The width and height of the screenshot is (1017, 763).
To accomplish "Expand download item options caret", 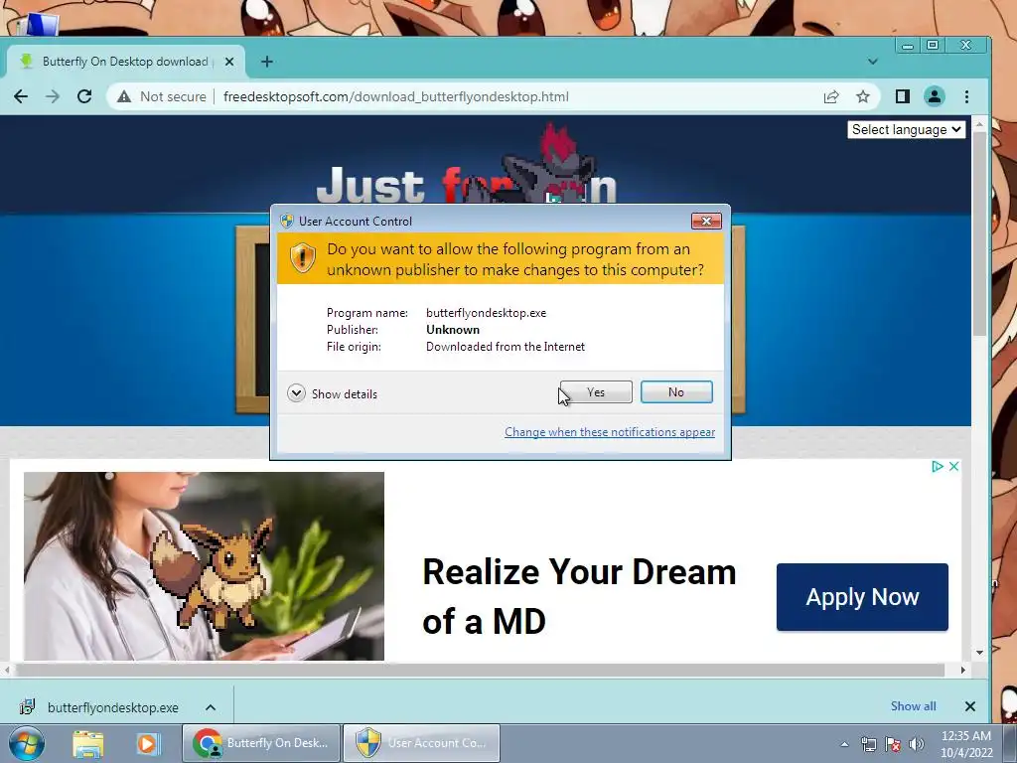I will [211, 707].
